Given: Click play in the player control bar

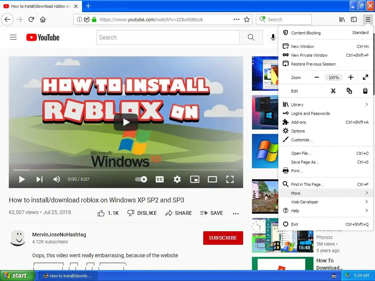Looking at the screenshot, I should (x=22, y=179).
